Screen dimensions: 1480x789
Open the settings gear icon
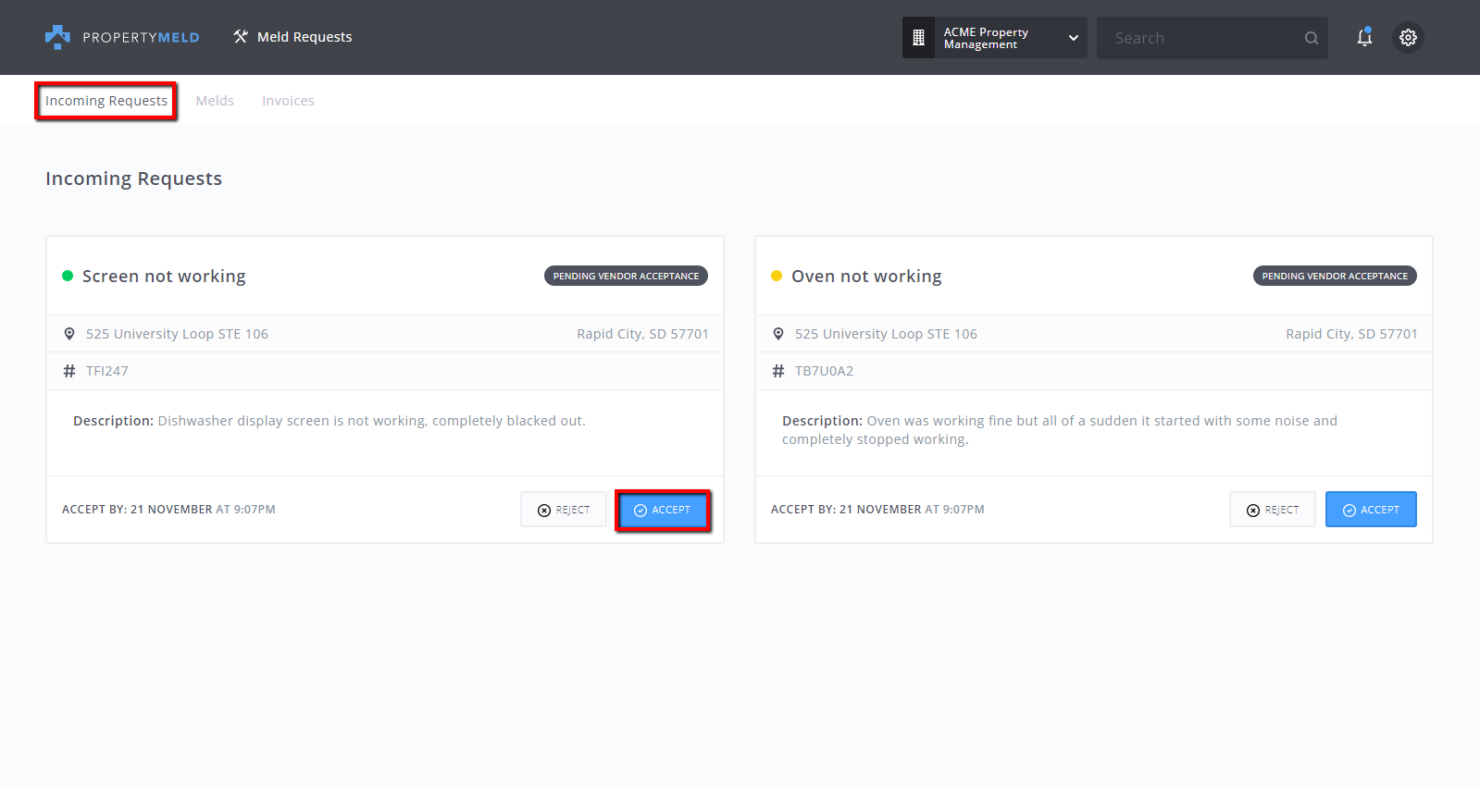1408,38
